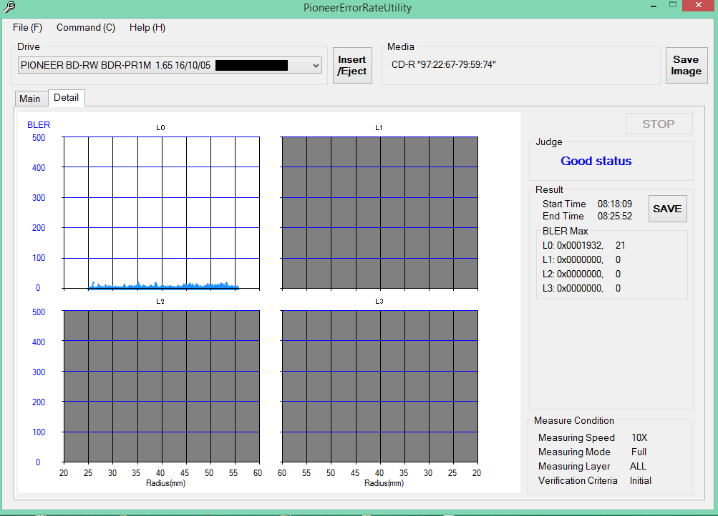Click the grayed L1 graph
718x516 pixels.
(x=379, y=212)
